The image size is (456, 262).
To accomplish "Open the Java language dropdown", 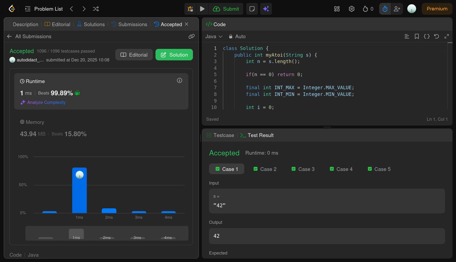I will click(x=214, y=36).
